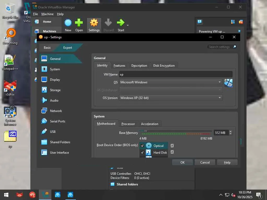Viewport: 267px width, 200px height.
Task: Open the OS Version dropdown Windows XP (32-bit)
Action: pyautogui.click(x=171, y=98)
